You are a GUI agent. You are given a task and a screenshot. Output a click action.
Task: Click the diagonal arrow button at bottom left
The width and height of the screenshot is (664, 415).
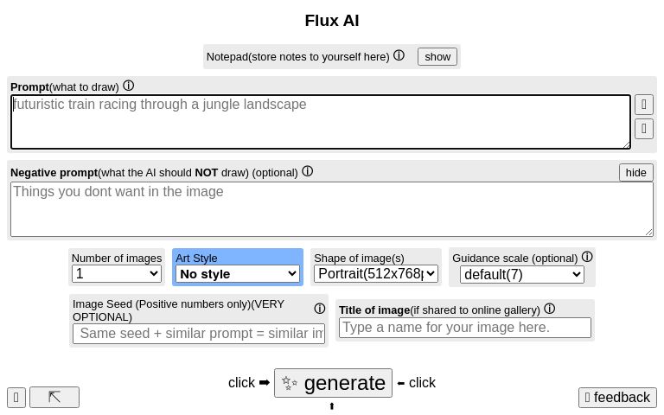click(x=54, y=397)
